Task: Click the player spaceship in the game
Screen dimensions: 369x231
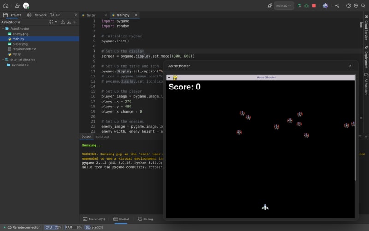Action: pos(265,207)
